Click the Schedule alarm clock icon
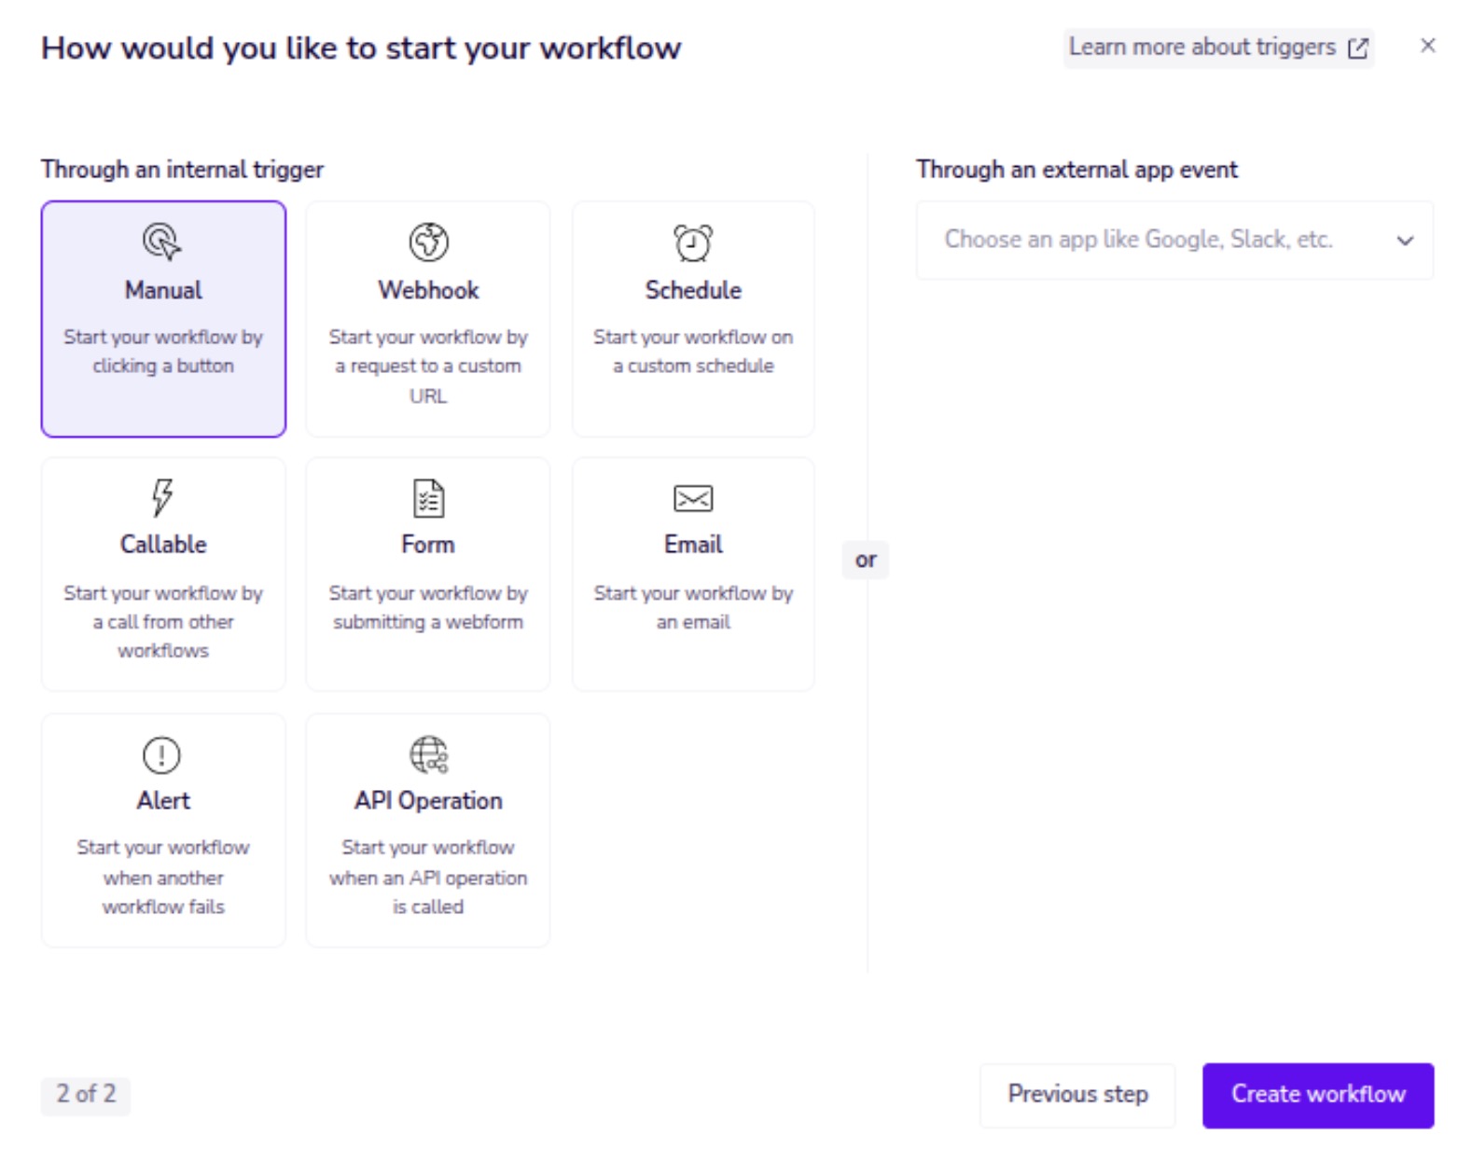This screenshot has width=1472, height=1149. coord(692,242)
